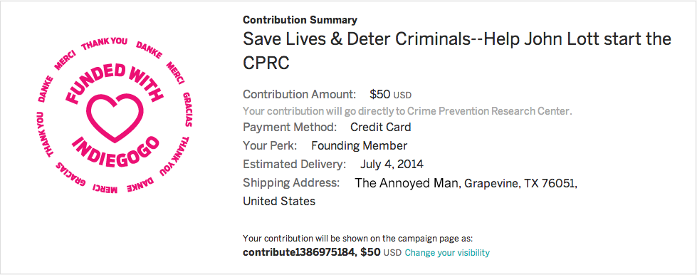Click the campaign title Save Lives & Deter Criminals
Viewport: 697px width, 275px height.
tap(457, 51)
